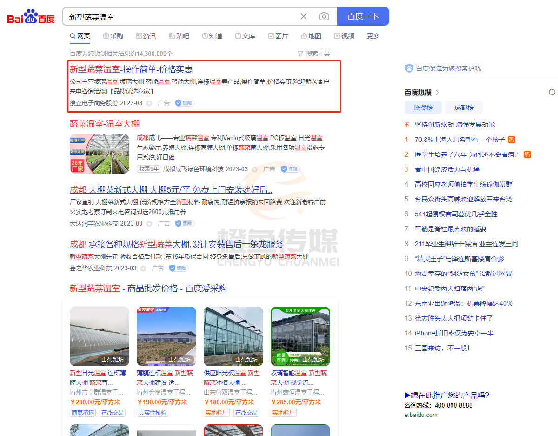The width and height of the screenshot is (558, 436).
Task: Open hot topic iPhone折旧率仅为安卓一半
Action: 454,333
